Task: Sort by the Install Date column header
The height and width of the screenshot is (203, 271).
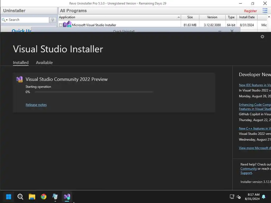Action: click(247, 17)
